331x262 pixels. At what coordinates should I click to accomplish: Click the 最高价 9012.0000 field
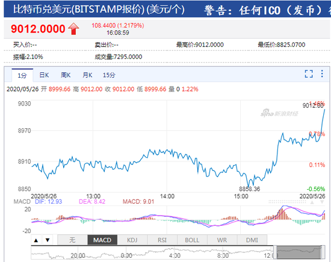click(200, 45)
